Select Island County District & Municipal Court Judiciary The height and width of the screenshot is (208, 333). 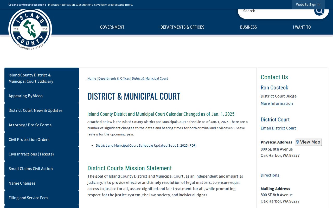pos(42,78)
